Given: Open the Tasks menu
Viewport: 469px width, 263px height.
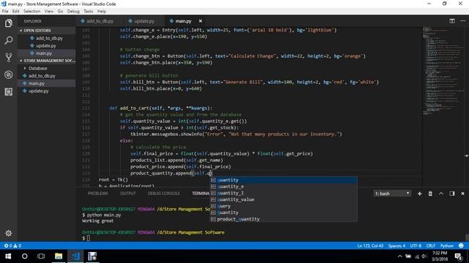Looking at the screenshot, I should click(88, 11).
